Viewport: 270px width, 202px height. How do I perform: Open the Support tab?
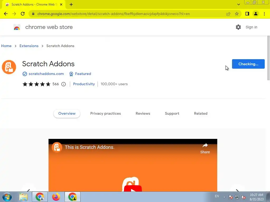(172, 114)
